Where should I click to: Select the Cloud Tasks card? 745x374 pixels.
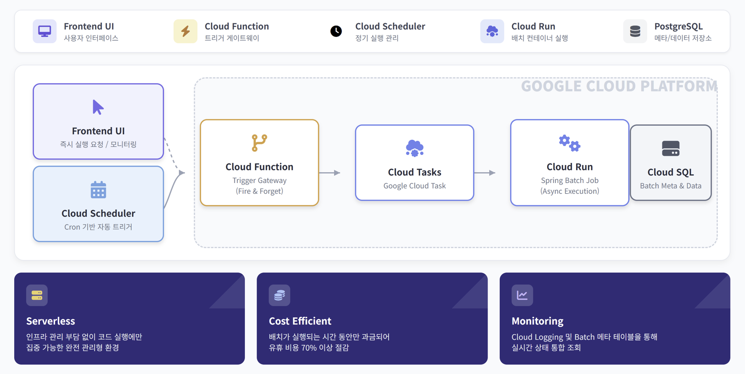(x=414, y=162)
